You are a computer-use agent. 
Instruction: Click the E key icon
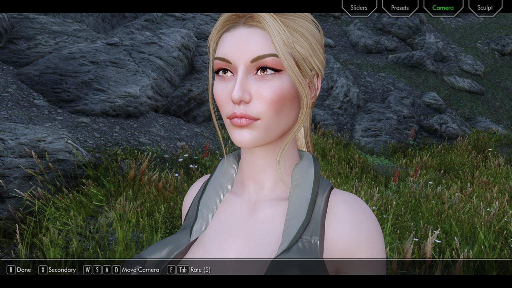(x=171, y=270)
